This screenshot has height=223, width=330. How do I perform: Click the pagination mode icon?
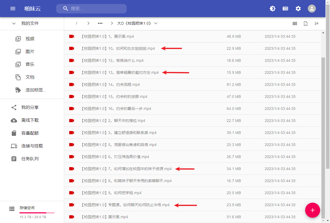306,24
